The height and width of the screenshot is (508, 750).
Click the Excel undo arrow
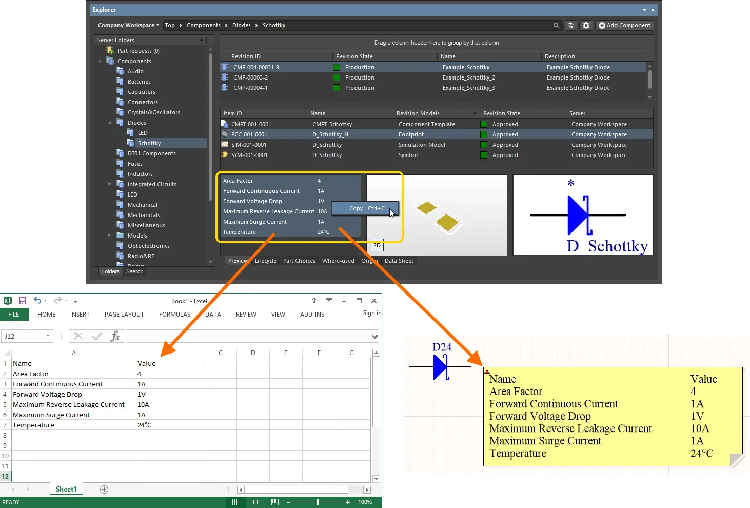pos(37,301)
